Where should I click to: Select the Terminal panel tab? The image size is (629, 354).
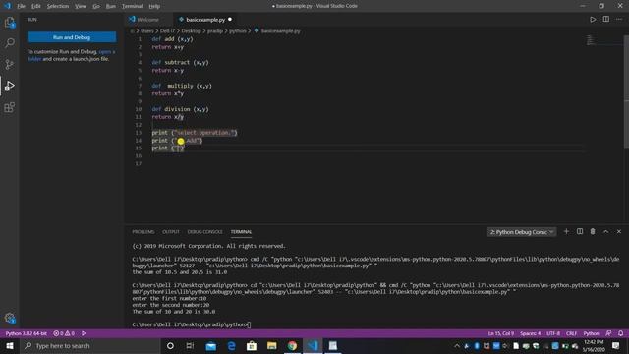pos(241,232)
